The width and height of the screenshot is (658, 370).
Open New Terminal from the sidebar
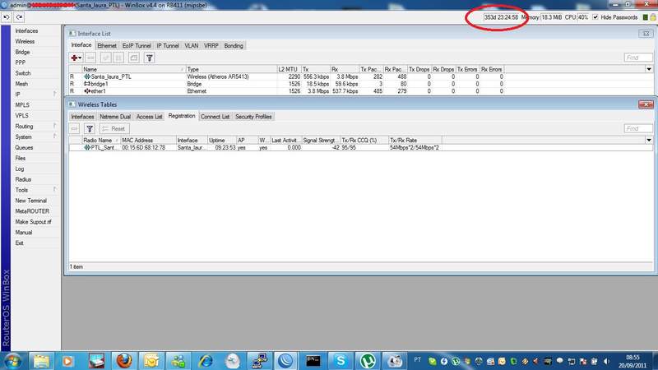coord(30,201)
